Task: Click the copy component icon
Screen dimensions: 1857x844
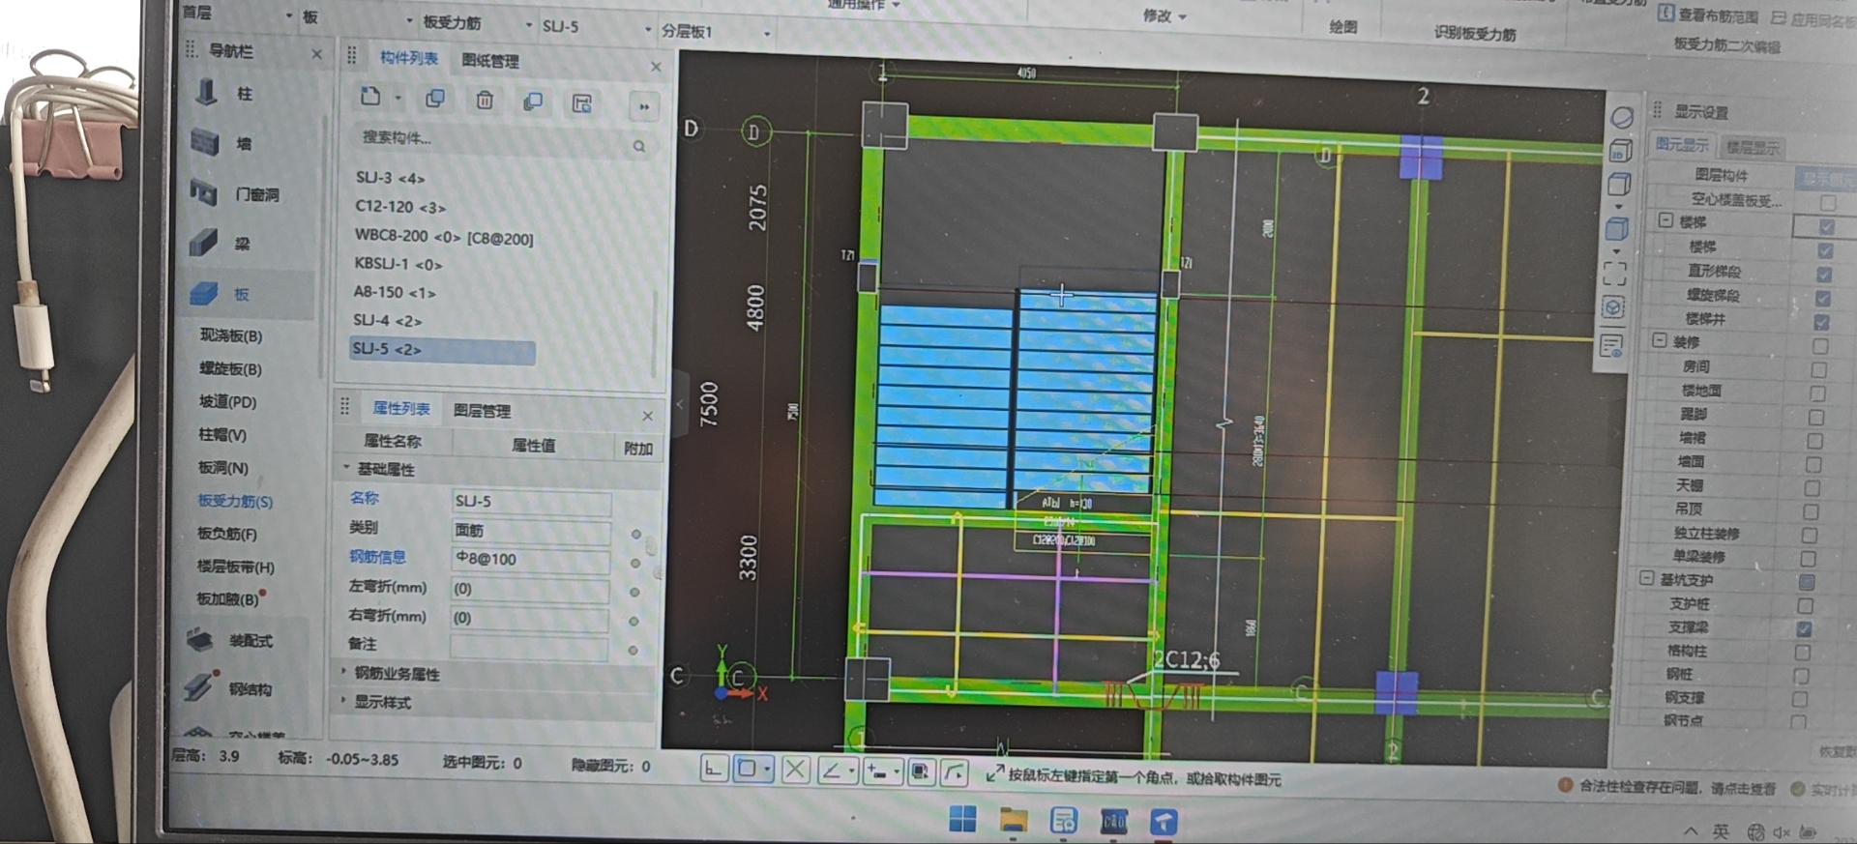Action: coord(435,99)
